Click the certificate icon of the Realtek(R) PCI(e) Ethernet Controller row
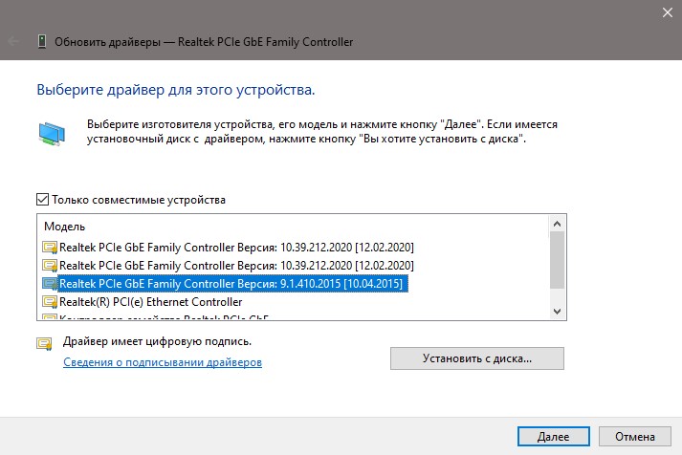This screenshot has height=455, width=682. point(50,302)
